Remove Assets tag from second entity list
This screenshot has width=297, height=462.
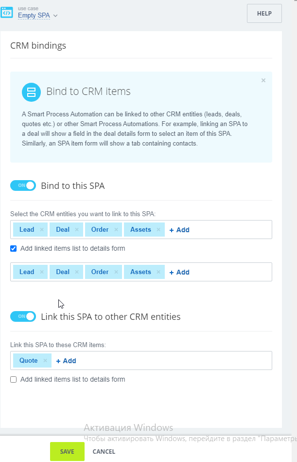click(158, 272)
